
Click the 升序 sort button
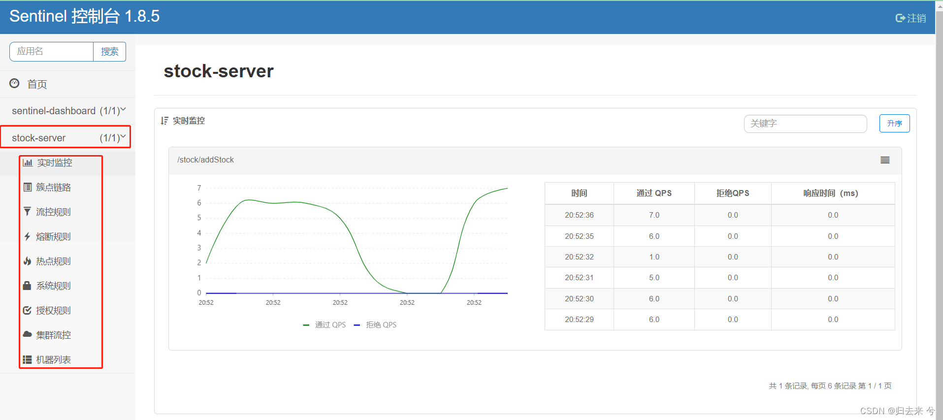click(x=894, y=124)
